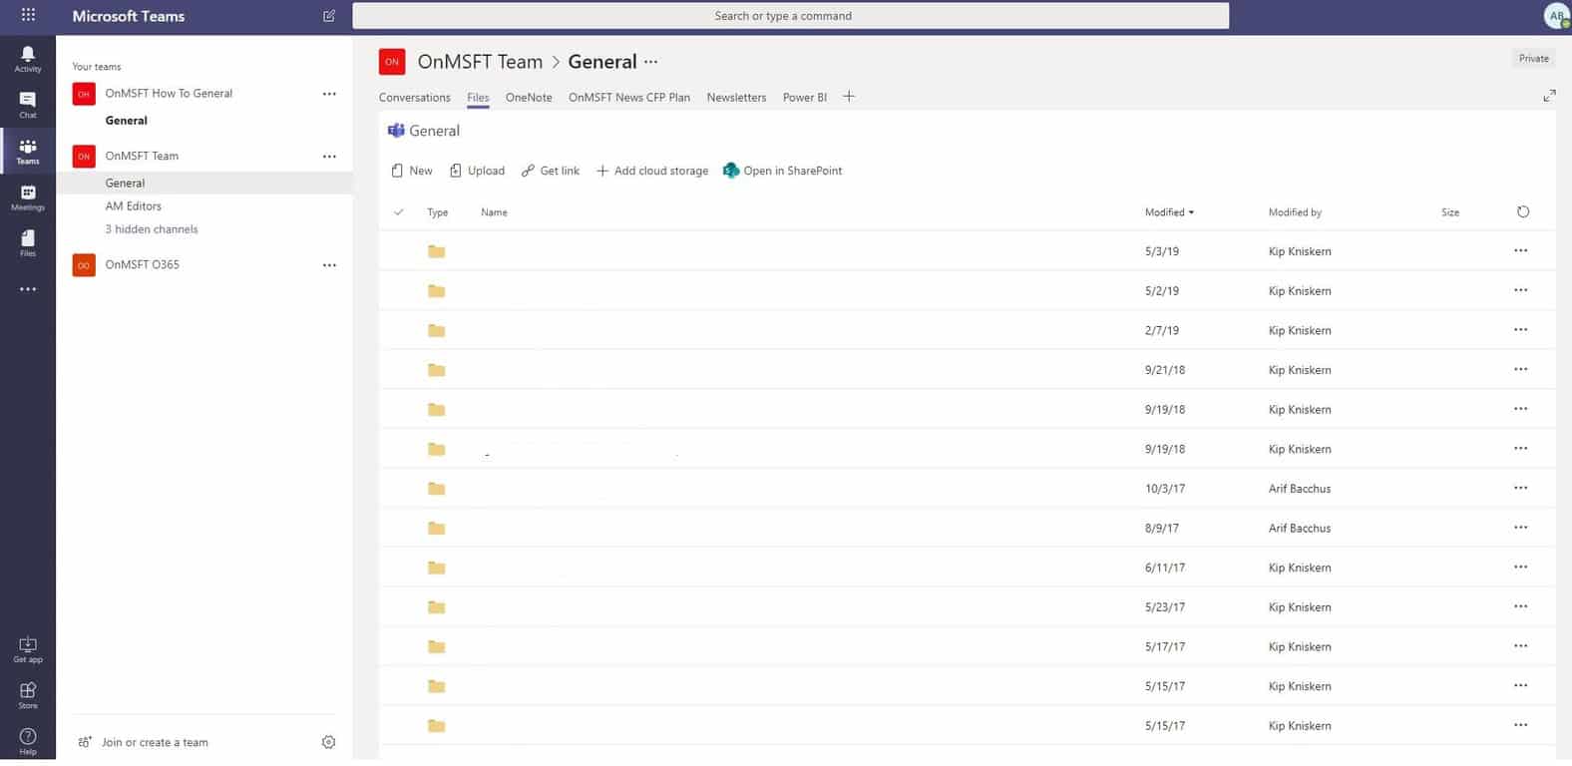Open more options for OnMSFT O365 team
The width and height of the screenshot is (1572, 766).
coord(329,265)
